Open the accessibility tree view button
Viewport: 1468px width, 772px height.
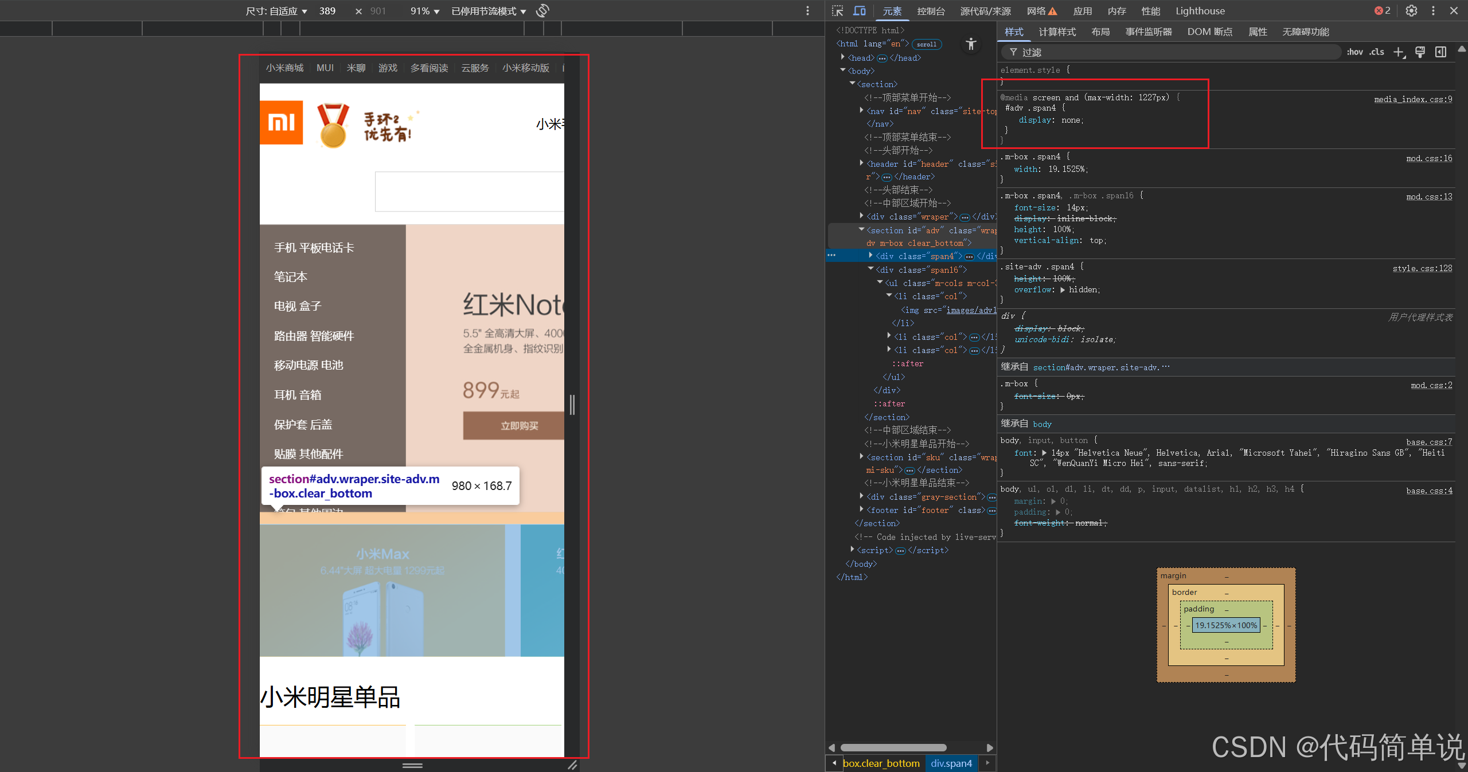coord(971,44)
